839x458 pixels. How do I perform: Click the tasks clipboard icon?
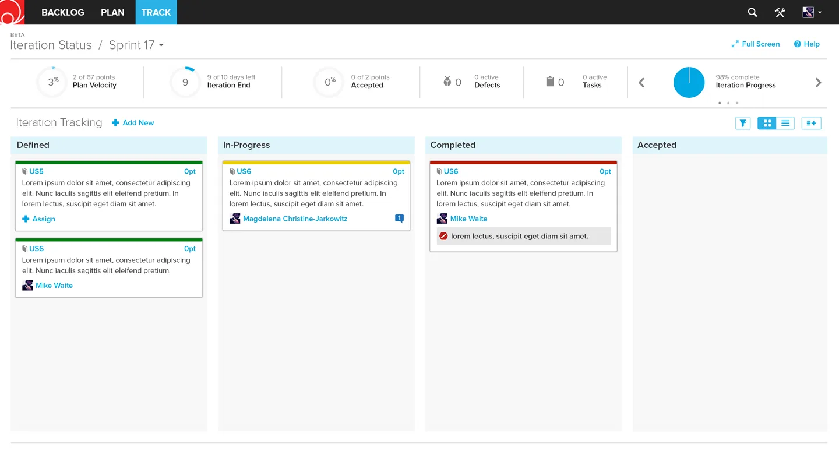click(x=550, y=82)
